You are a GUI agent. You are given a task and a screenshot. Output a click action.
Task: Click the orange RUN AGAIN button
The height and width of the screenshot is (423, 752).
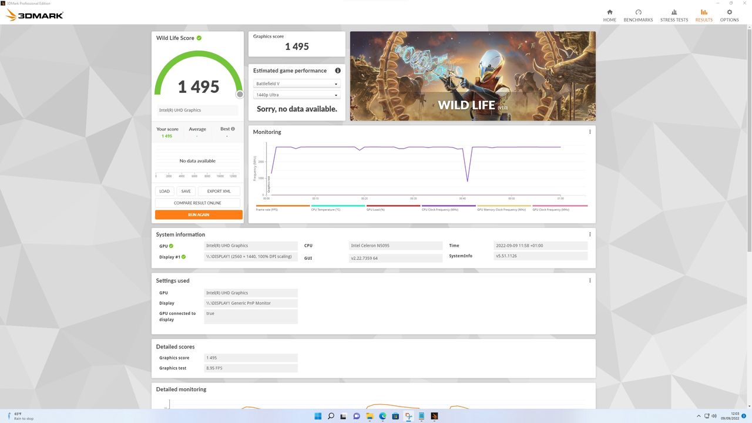pyautogui.click(x=199, y=215)
